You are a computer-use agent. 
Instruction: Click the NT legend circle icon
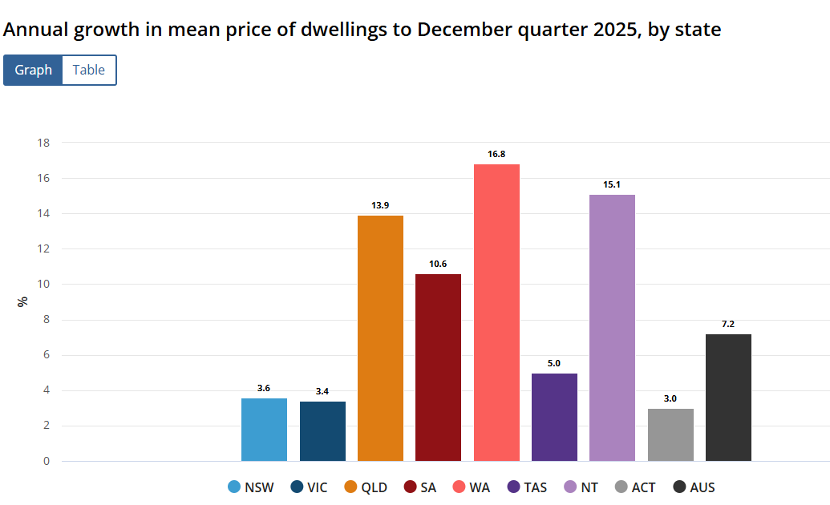tap(571, 487)
